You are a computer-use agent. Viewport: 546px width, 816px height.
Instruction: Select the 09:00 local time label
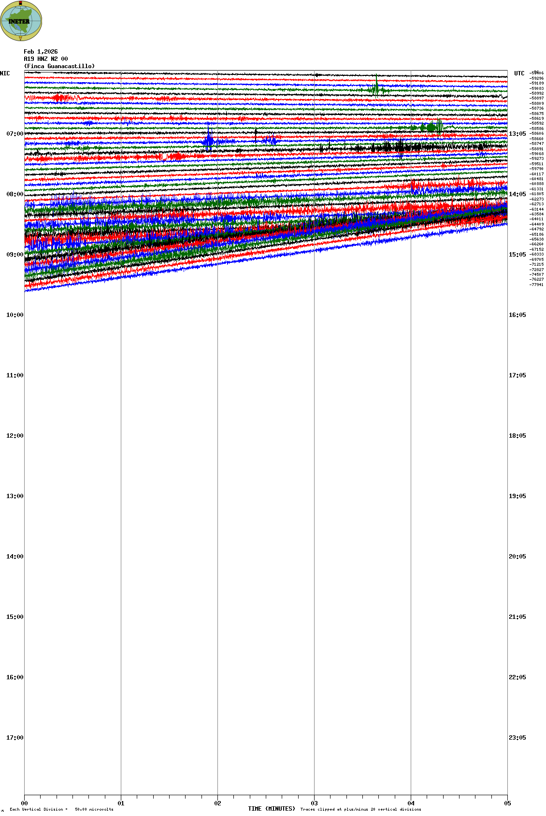coord(14,255)
